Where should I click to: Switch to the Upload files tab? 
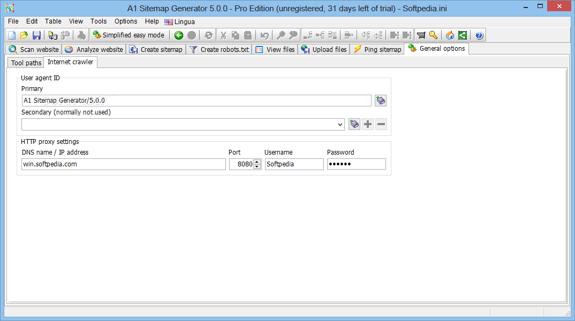[324, 49]
